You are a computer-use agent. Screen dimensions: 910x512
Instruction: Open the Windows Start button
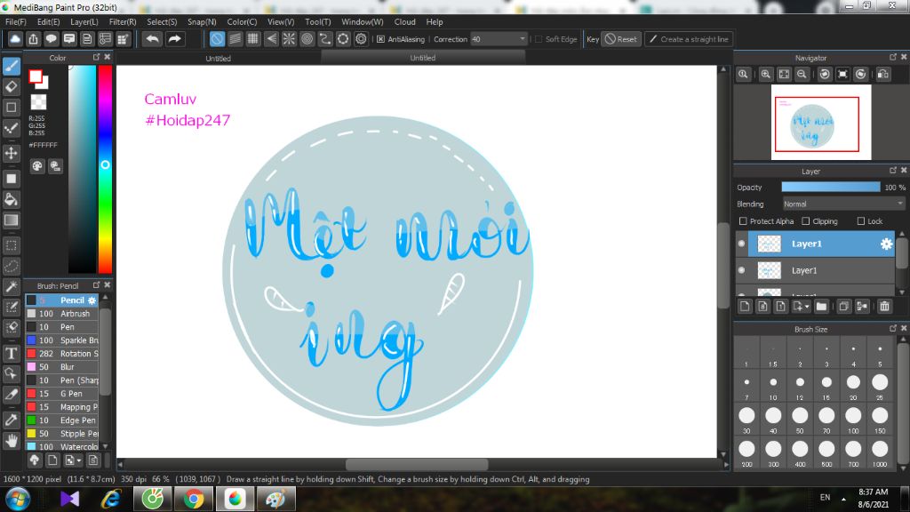click(18, 499)
